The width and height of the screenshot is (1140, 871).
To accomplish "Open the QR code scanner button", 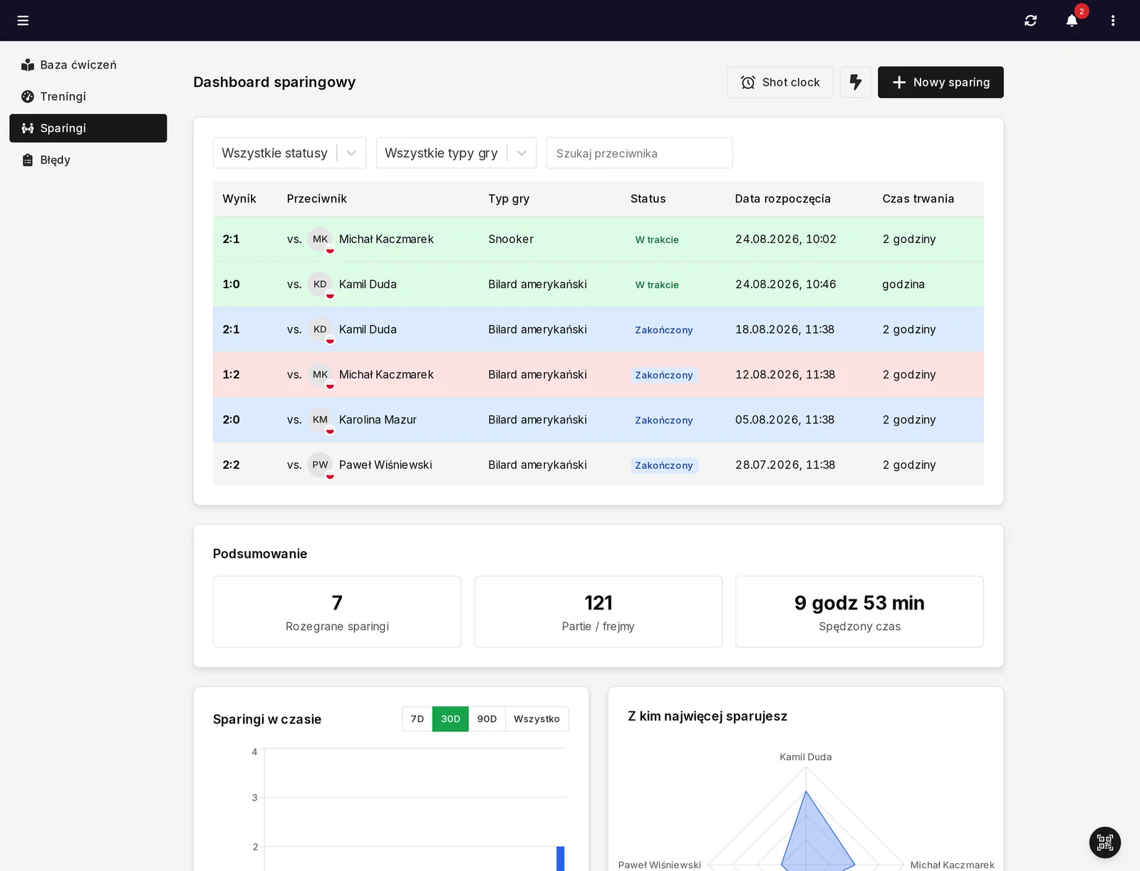I will (1105, 842).
